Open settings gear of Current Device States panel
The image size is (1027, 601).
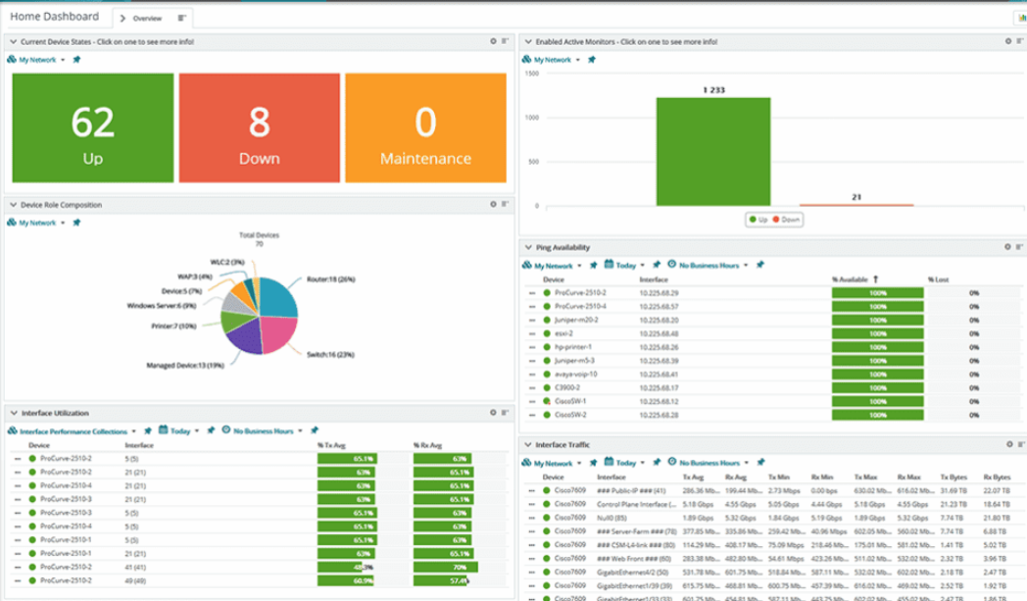(x=493, y=41)
